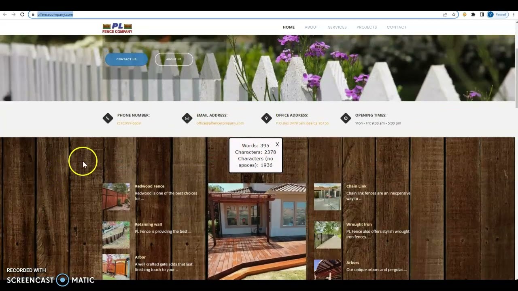The height and width of the screenshot is (291, 518).
Task: Click the opening times clock icon
Action: (346, 118)
